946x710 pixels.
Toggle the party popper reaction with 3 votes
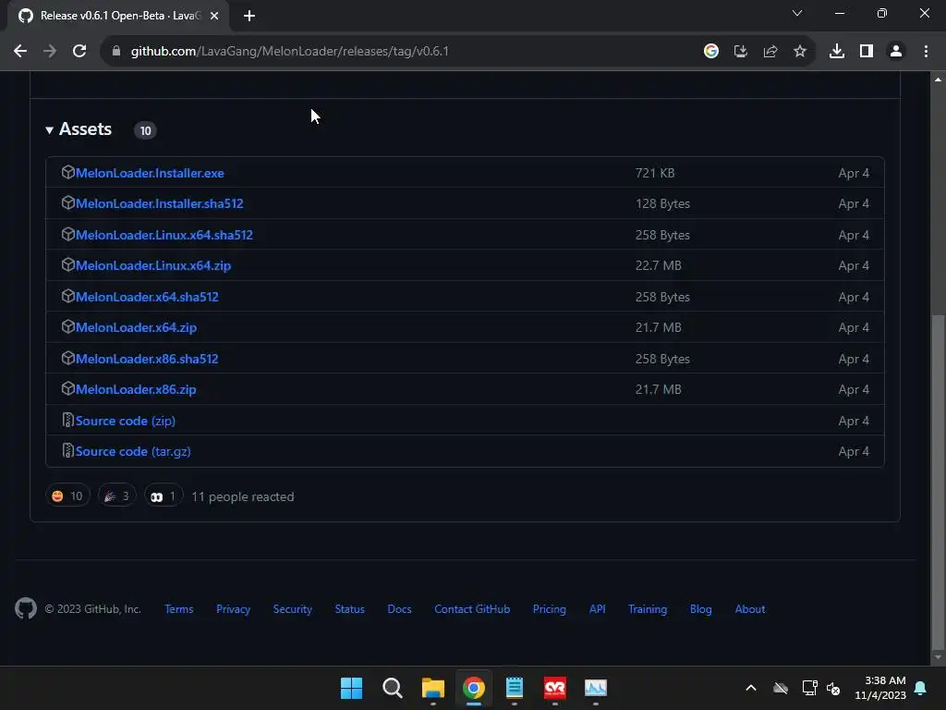pyautogui.click(x=117, y=496)
